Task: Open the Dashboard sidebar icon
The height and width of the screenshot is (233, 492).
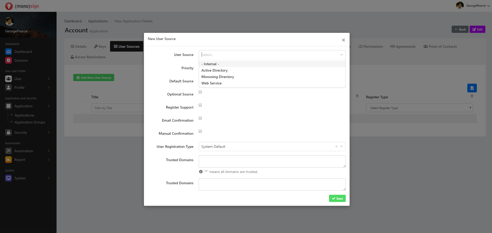Action: click(x=8, y=52)
